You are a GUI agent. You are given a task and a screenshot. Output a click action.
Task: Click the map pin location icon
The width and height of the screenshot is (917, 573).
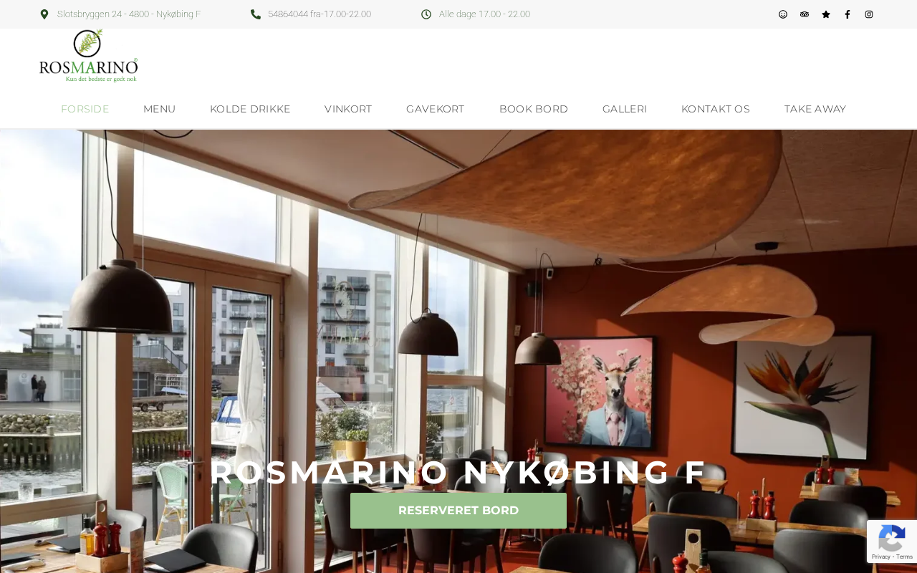pos(44,14)
